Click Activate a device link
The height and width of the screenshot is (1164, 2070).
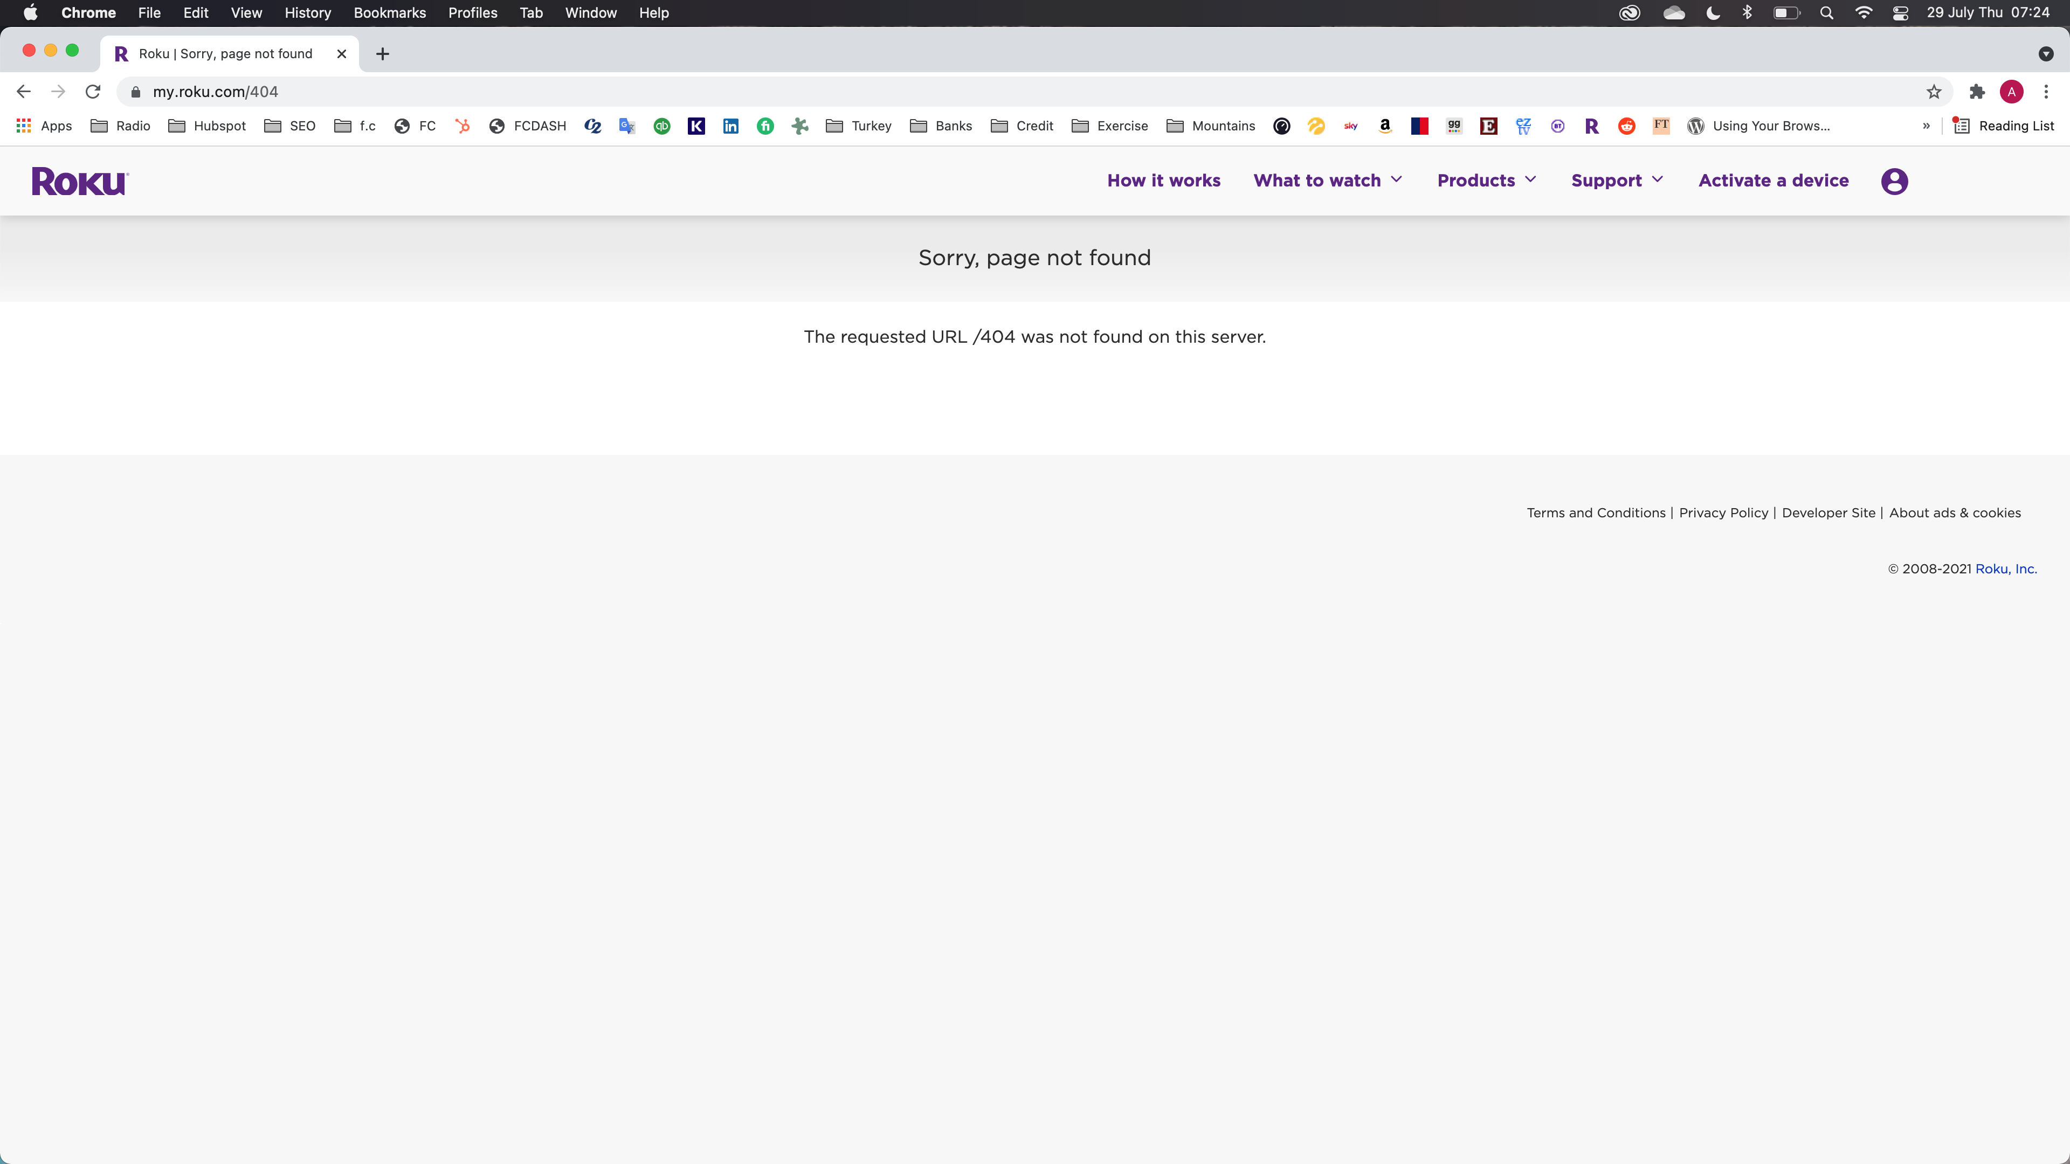[x=1774, y=181]
